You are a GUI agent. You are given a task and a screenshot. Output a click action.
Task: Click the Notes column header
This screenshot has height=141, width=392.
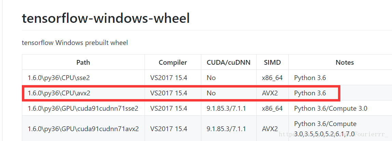(x=345, y=62)
